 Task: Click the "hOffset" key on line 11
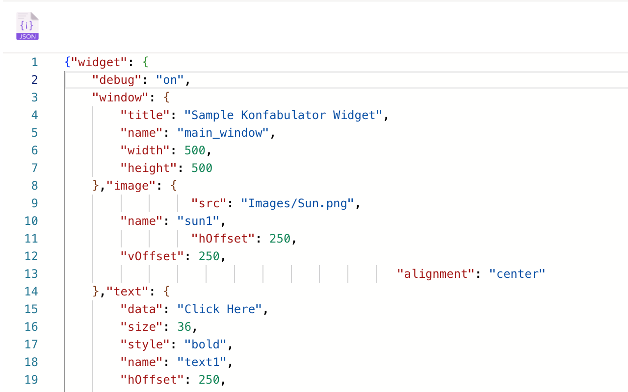pyautogui.click(x=223, y=239)
